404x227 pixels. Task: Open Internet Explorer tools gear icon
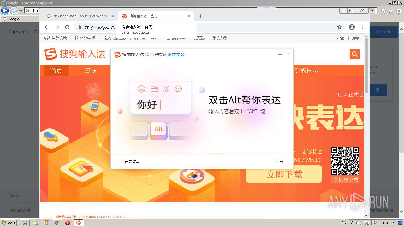click(399, 11)
